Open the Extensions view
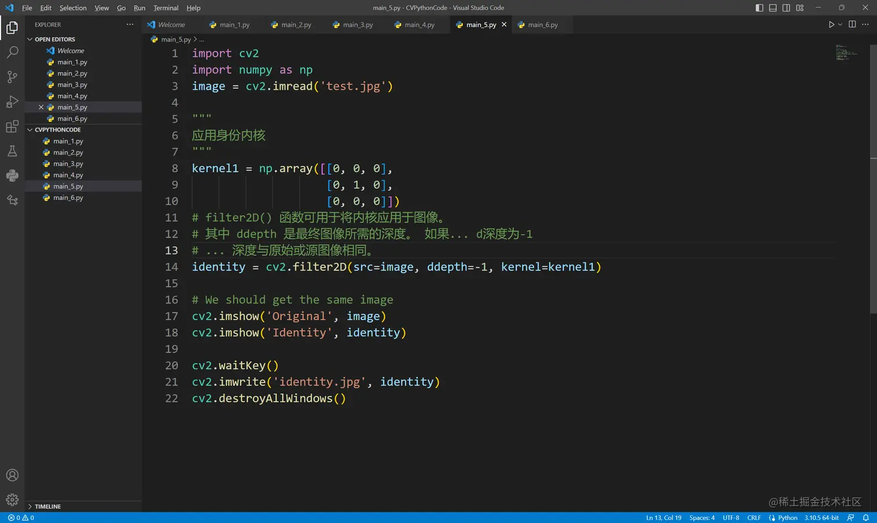877x523 pixels. pos(12,126)
